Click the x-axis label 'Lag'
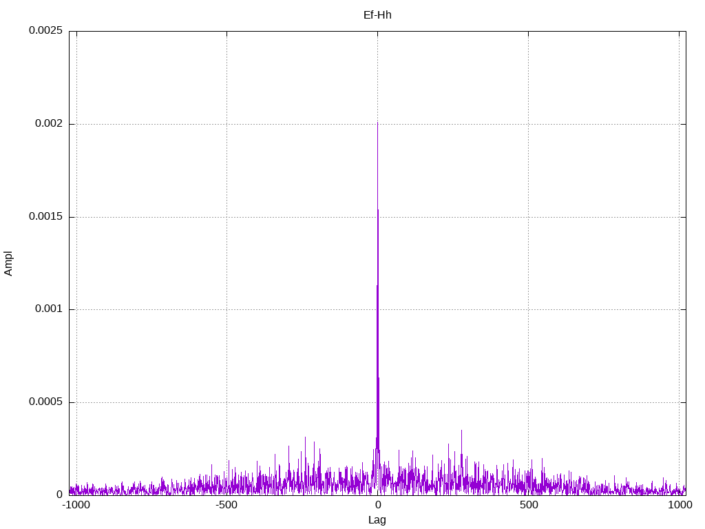 377,520
